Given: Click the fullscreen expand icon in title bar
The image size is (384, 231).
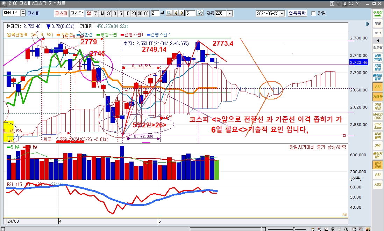Looking at the screenshot, I should 351,3.
